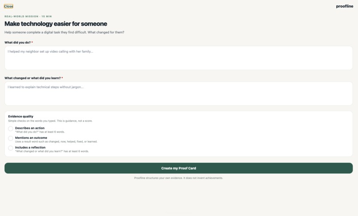Click the "Describes an action" label

point(30,128)
